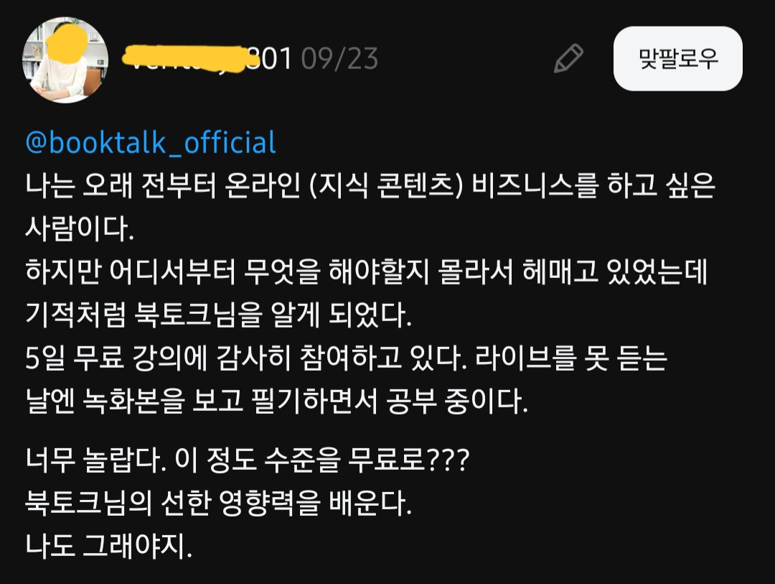This screenshot has width=775, height=584.
Task: Click the line starting 날엔 녹화본을 보고
Action: tap(276, 401)
